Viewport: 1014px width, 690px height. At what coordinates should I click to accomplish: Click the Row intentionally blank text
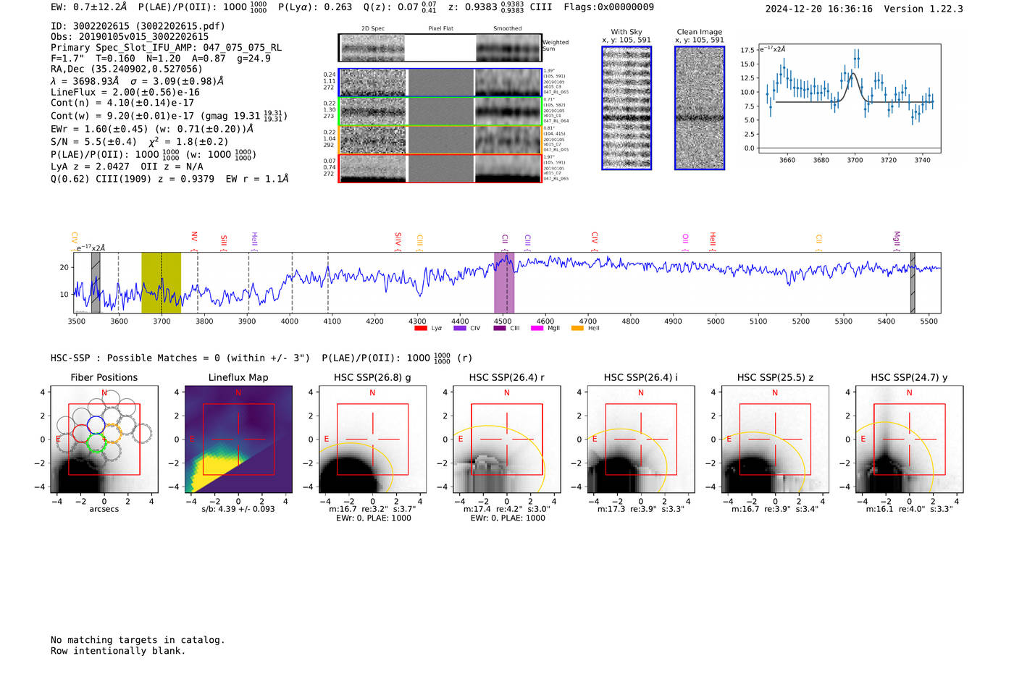[x=118, y=651]
